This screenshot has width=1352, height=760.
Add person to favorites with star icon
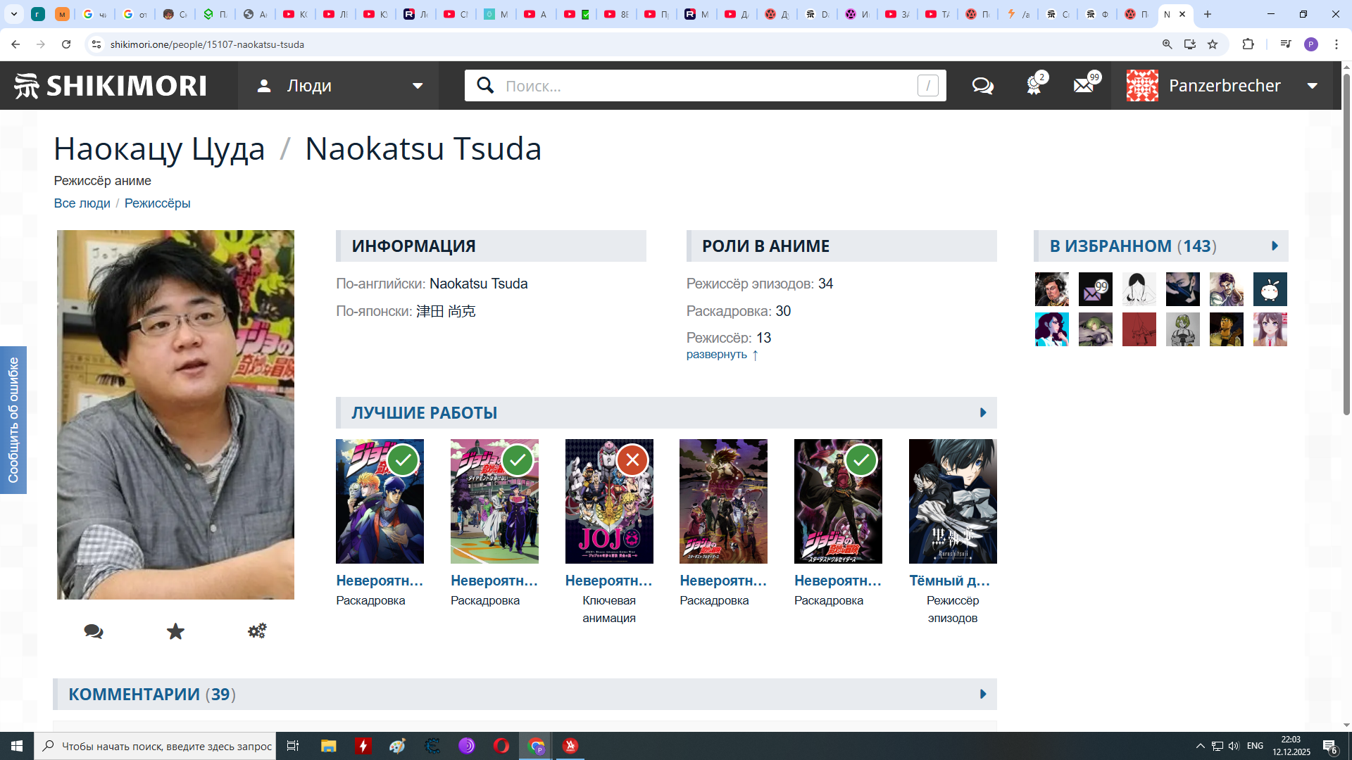tap(175, 631)
